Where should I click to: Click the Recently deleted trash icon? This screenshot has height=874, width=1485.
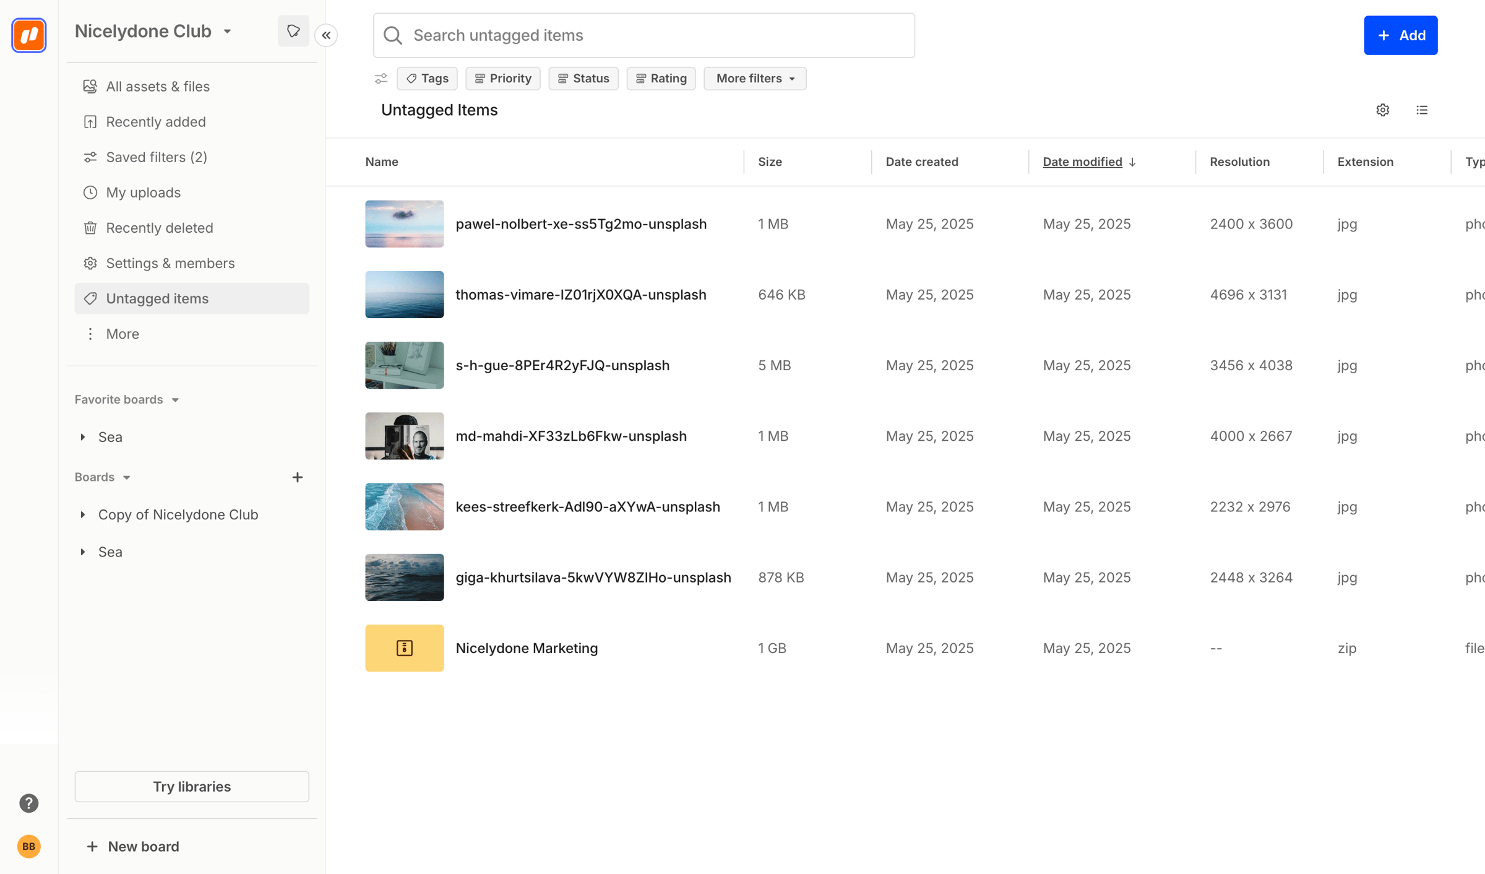[90, 228]
